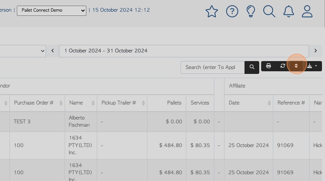
Task: Click the black search submit button
Action: tap(252, 67)
